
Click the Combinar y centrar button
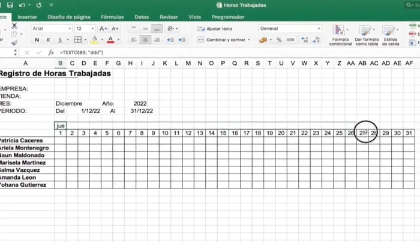[x=221, y=40]
